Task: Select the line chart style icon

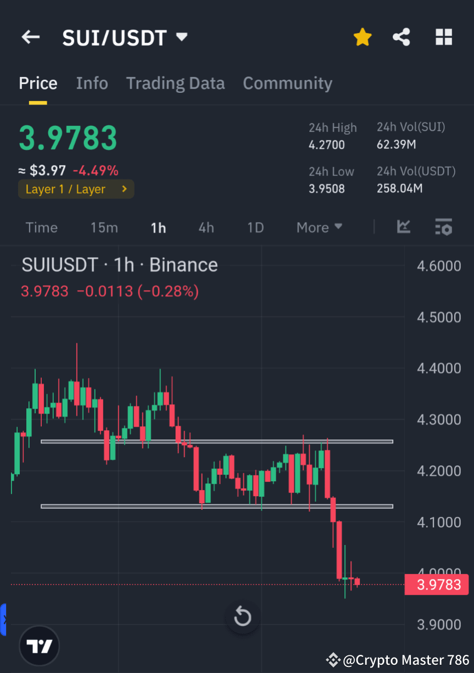Action: coord(404,227)
